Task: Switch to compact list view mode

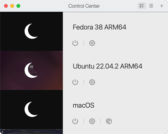Action: 151,6
